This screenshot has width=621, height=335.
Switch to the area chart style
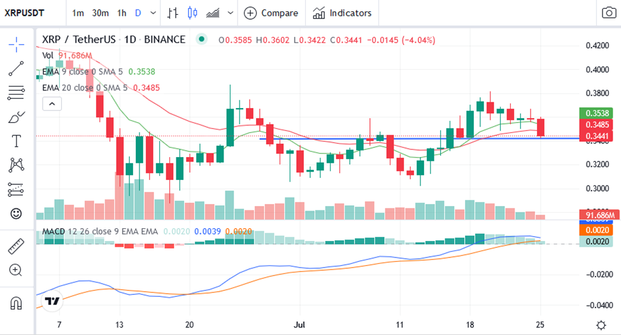[213, 13]
